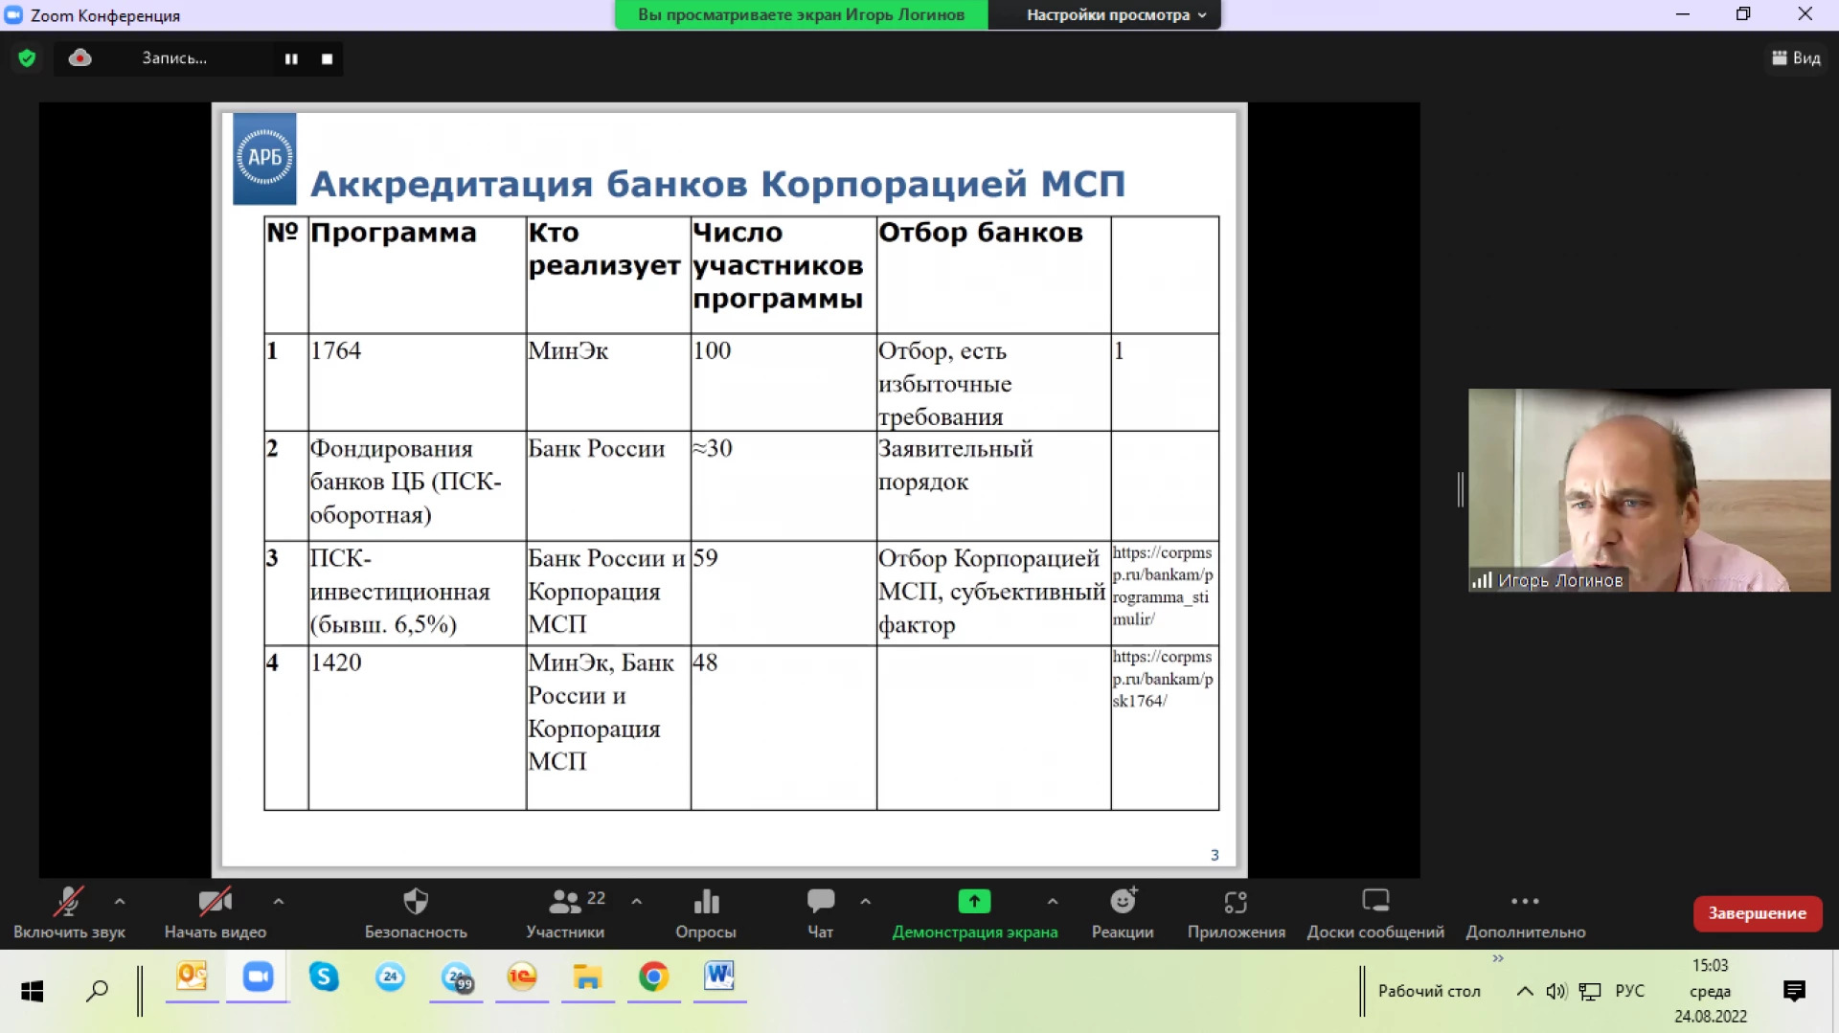Click the Рабочий стол toolbar label
Viewport: 1839px width, 1033px height.
[x=1429, y=991]
